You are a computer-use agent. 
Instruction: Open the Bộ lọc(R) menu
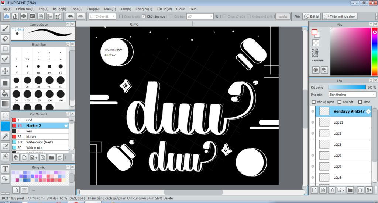click(59, 9)
